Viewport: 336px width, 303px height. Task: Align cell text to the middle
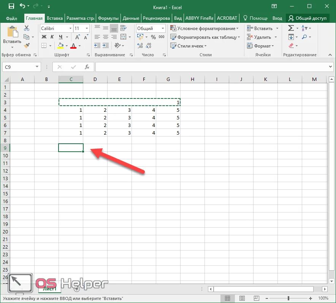tap(105, 28)
